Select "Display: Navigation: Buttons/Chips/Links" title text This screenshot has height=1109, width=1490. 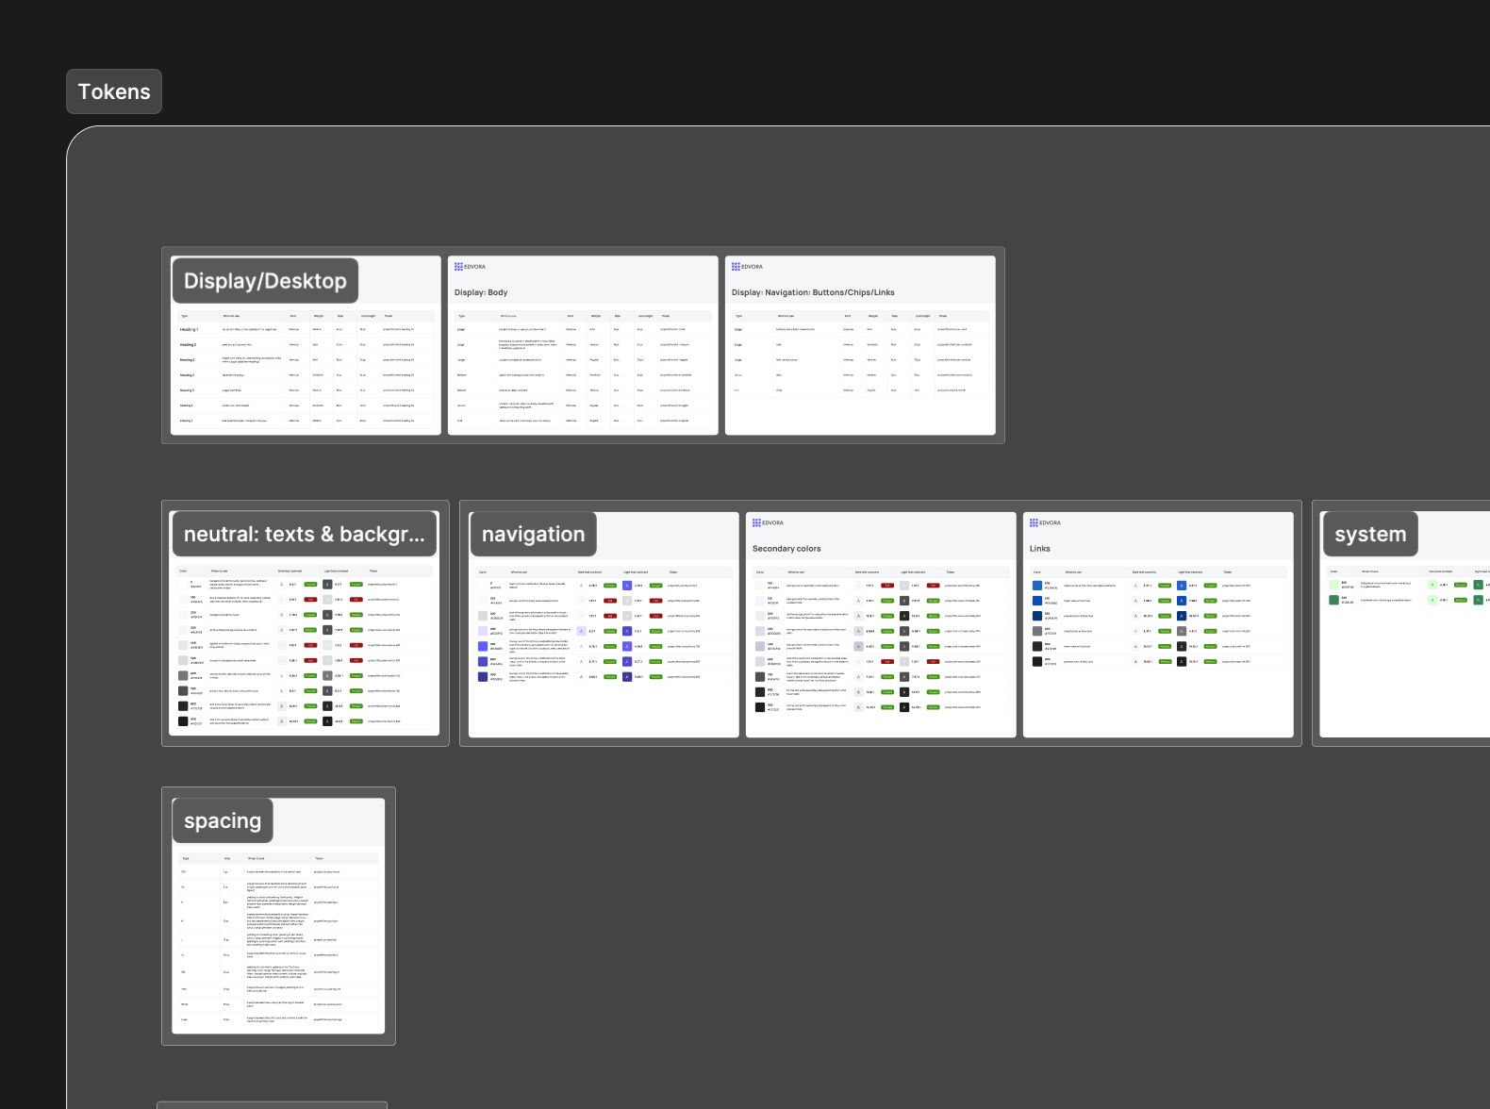[813, 292]
